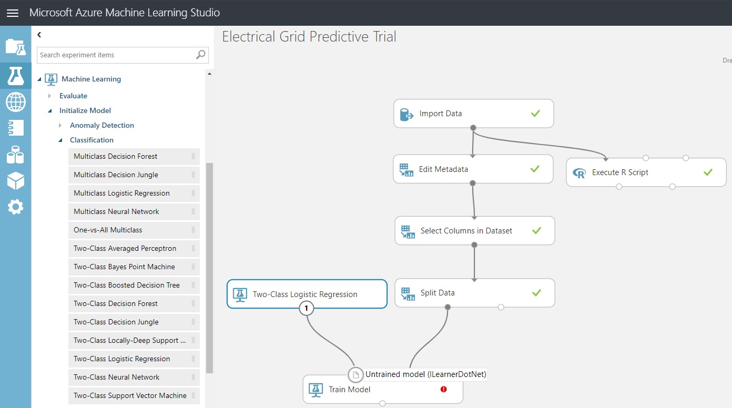Open Settings gear in sidebar
Image resolution: width=732 pixels, height=408 pixels.
tap(15, 207)
